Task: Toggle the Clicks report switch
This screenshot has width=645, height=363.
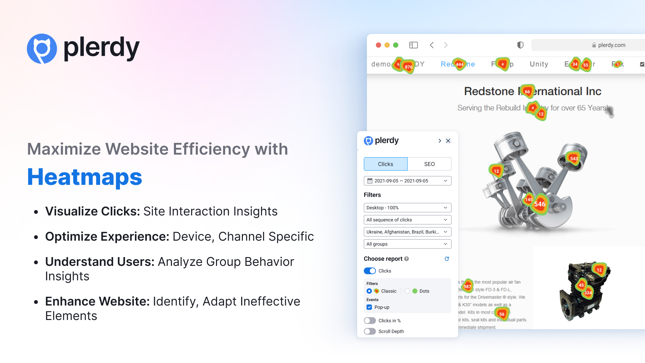Action: 370,271
